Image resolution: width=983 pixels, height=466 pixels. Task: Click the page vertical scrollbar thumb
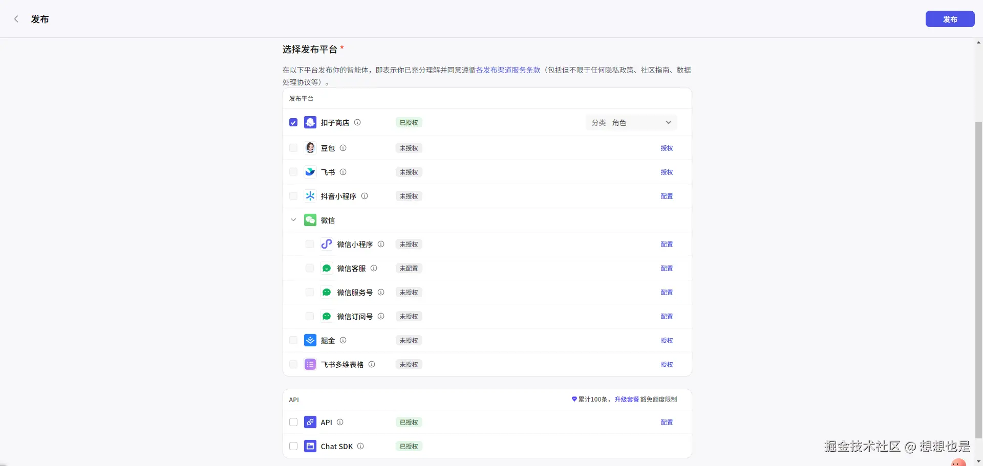[978, 280]
